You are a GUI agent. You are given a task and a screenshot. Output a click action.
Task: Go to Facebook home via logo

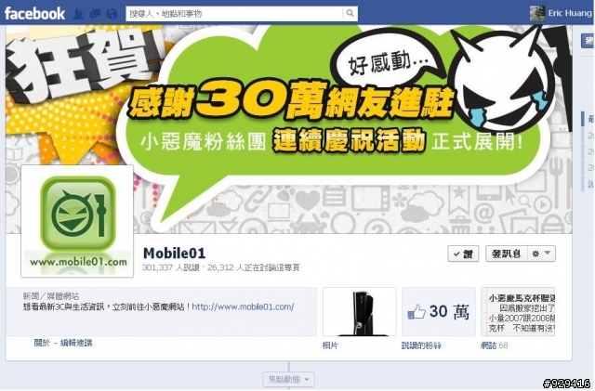[34, 14]
